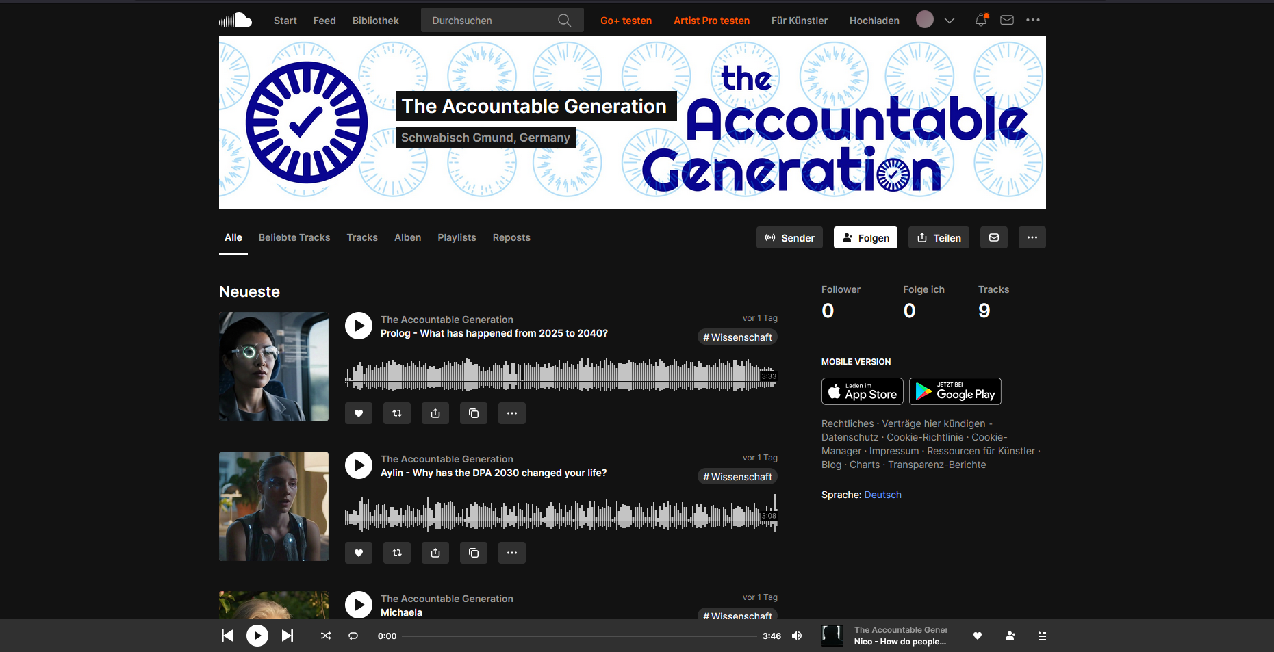Viewport: 1274px width, 652px height.
Task: Open the Deutsch language link
Action: click(x=882, y=495)
